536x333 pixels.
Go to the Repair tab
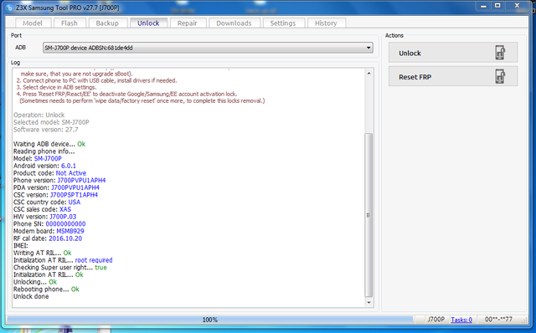pos(187,23)
